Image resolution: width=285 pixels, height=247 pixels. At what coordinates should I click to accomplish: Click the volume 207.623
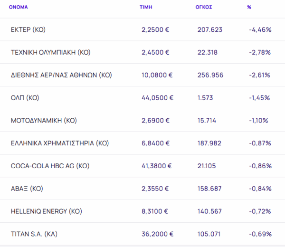[x=210, y=29]
